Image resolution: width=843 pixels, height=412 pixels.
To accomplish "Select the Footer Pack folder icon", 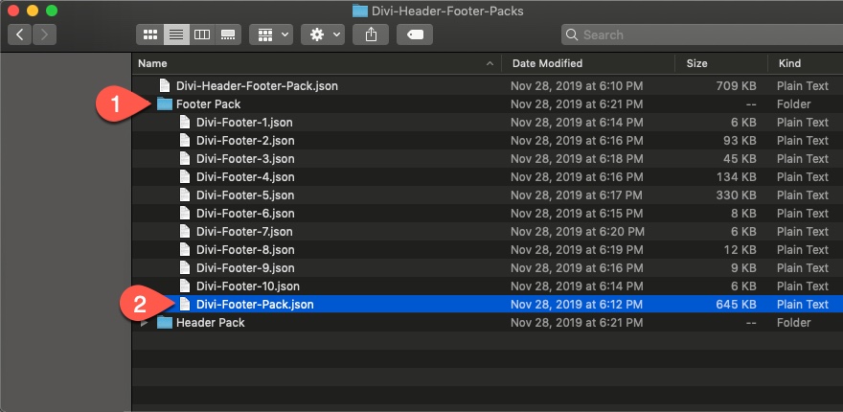I will click(x=164, y=104).
